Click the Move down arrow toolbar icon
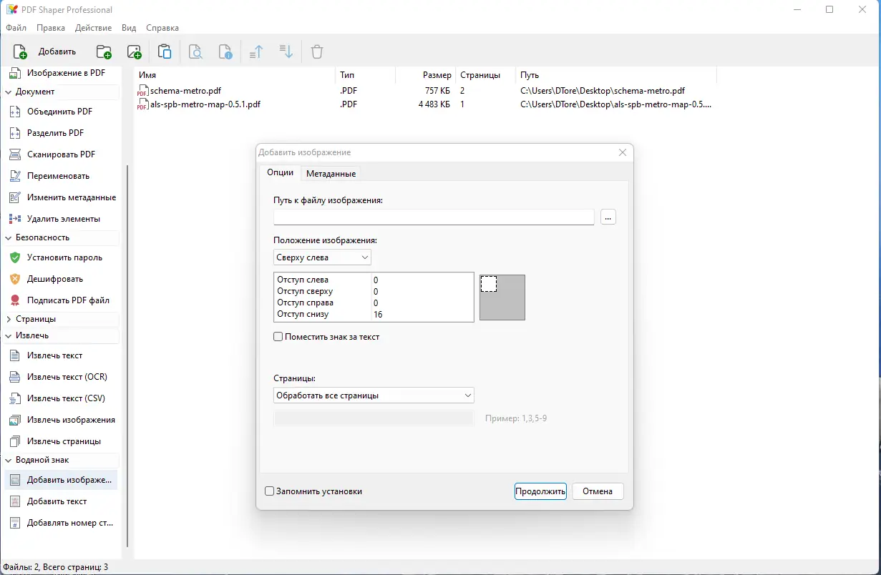 [286, 51]
